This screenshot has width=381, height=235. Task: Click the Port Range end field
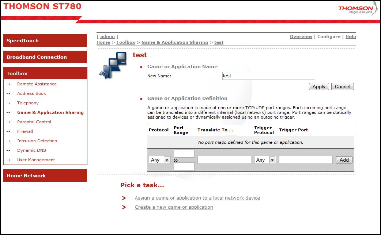click(x=184, y=166)
